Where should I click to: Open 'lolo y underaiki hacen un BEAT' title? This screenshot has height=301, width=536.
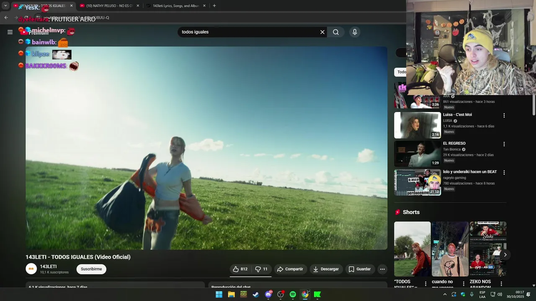click(470, 172)
